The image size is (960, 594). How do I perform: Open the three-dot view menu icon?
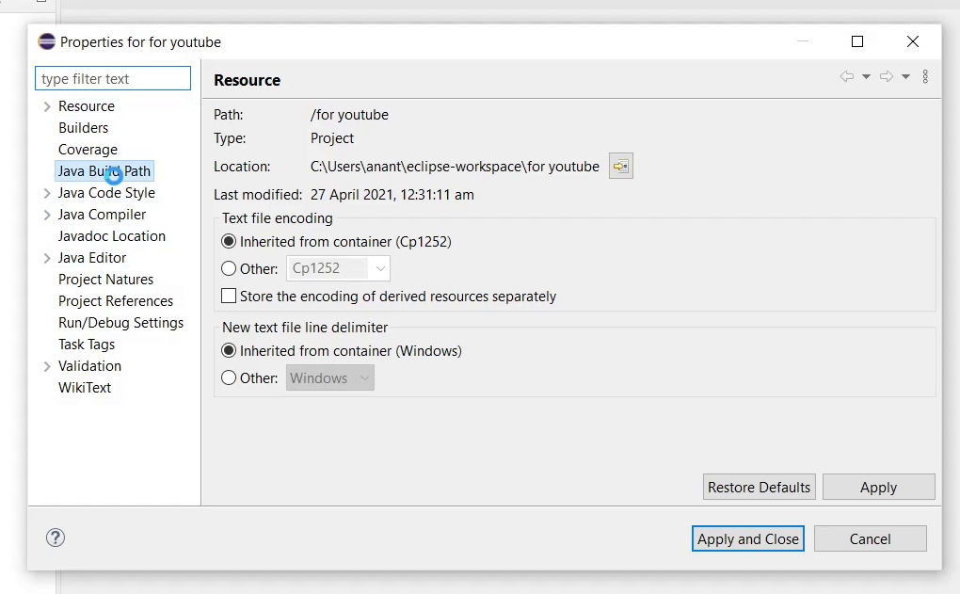point(925,76)
